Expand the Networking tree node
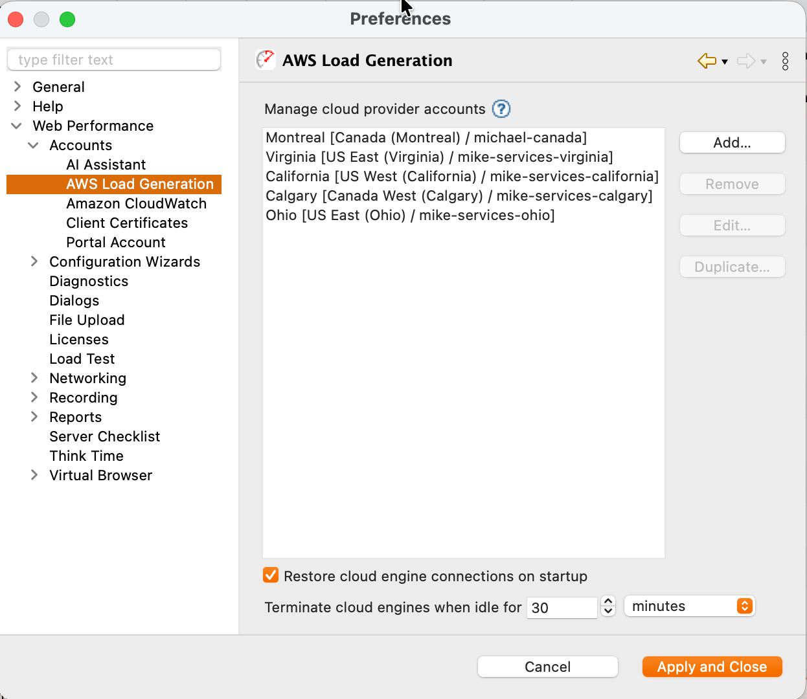807x699 pixels. (x=34, y=377)
